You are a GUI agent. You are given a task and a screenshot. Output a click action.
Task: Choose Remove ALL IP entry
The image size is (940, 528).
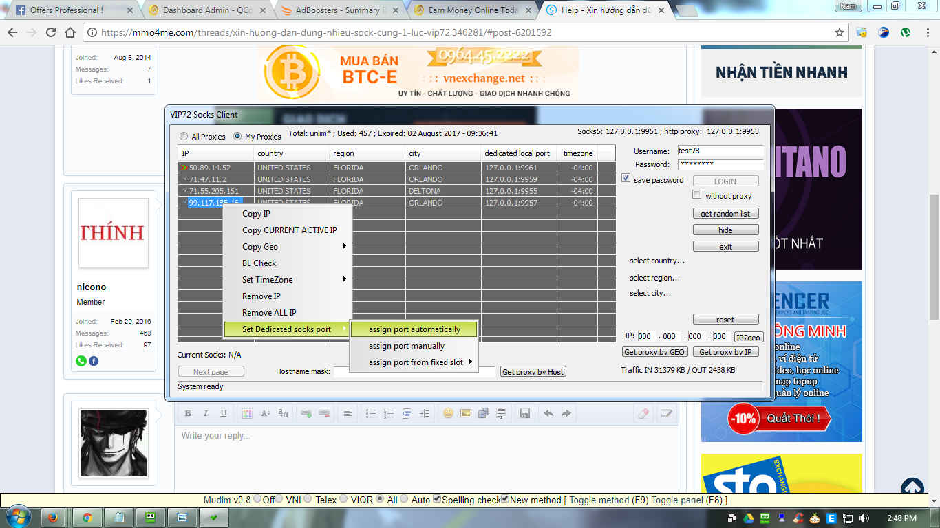point(288,313)
